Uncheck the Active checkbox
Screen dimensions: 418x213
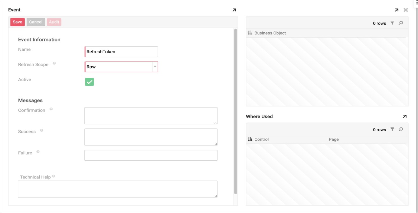point(89,81)
